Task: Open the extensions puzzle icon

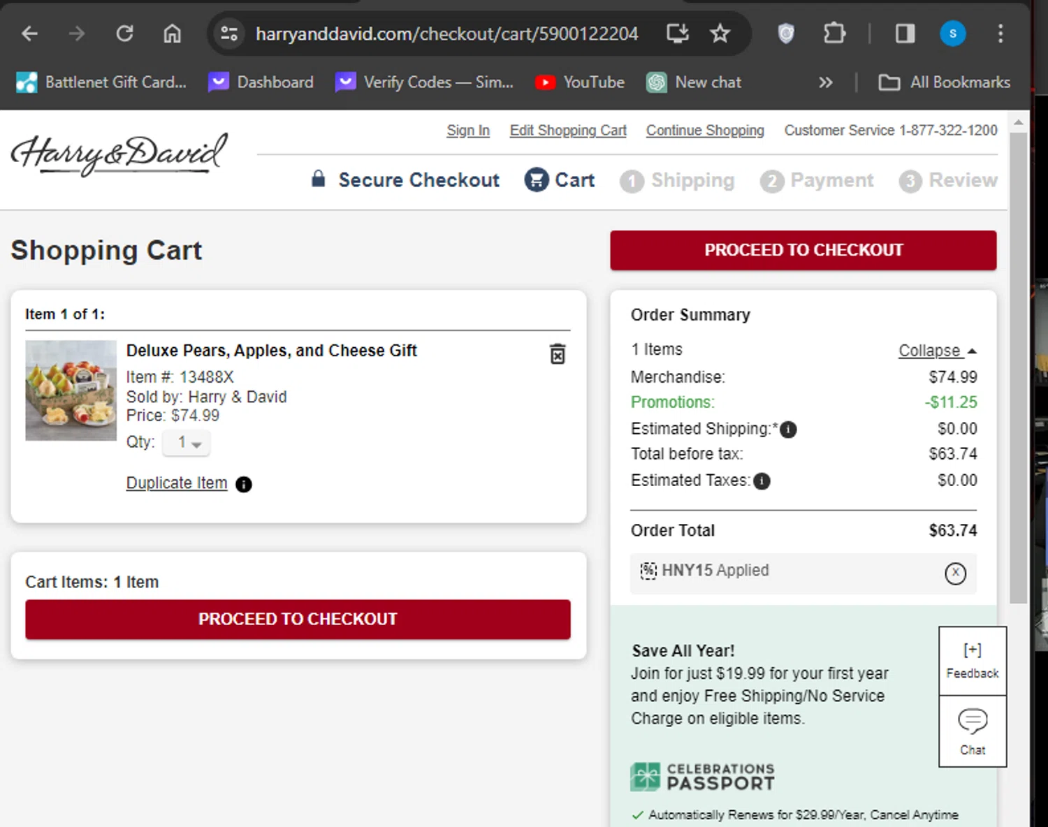Action: point(834,33)
